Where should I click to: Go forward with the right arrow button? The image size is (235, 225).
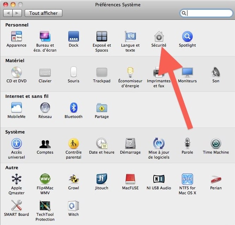(x=17, y=13)
